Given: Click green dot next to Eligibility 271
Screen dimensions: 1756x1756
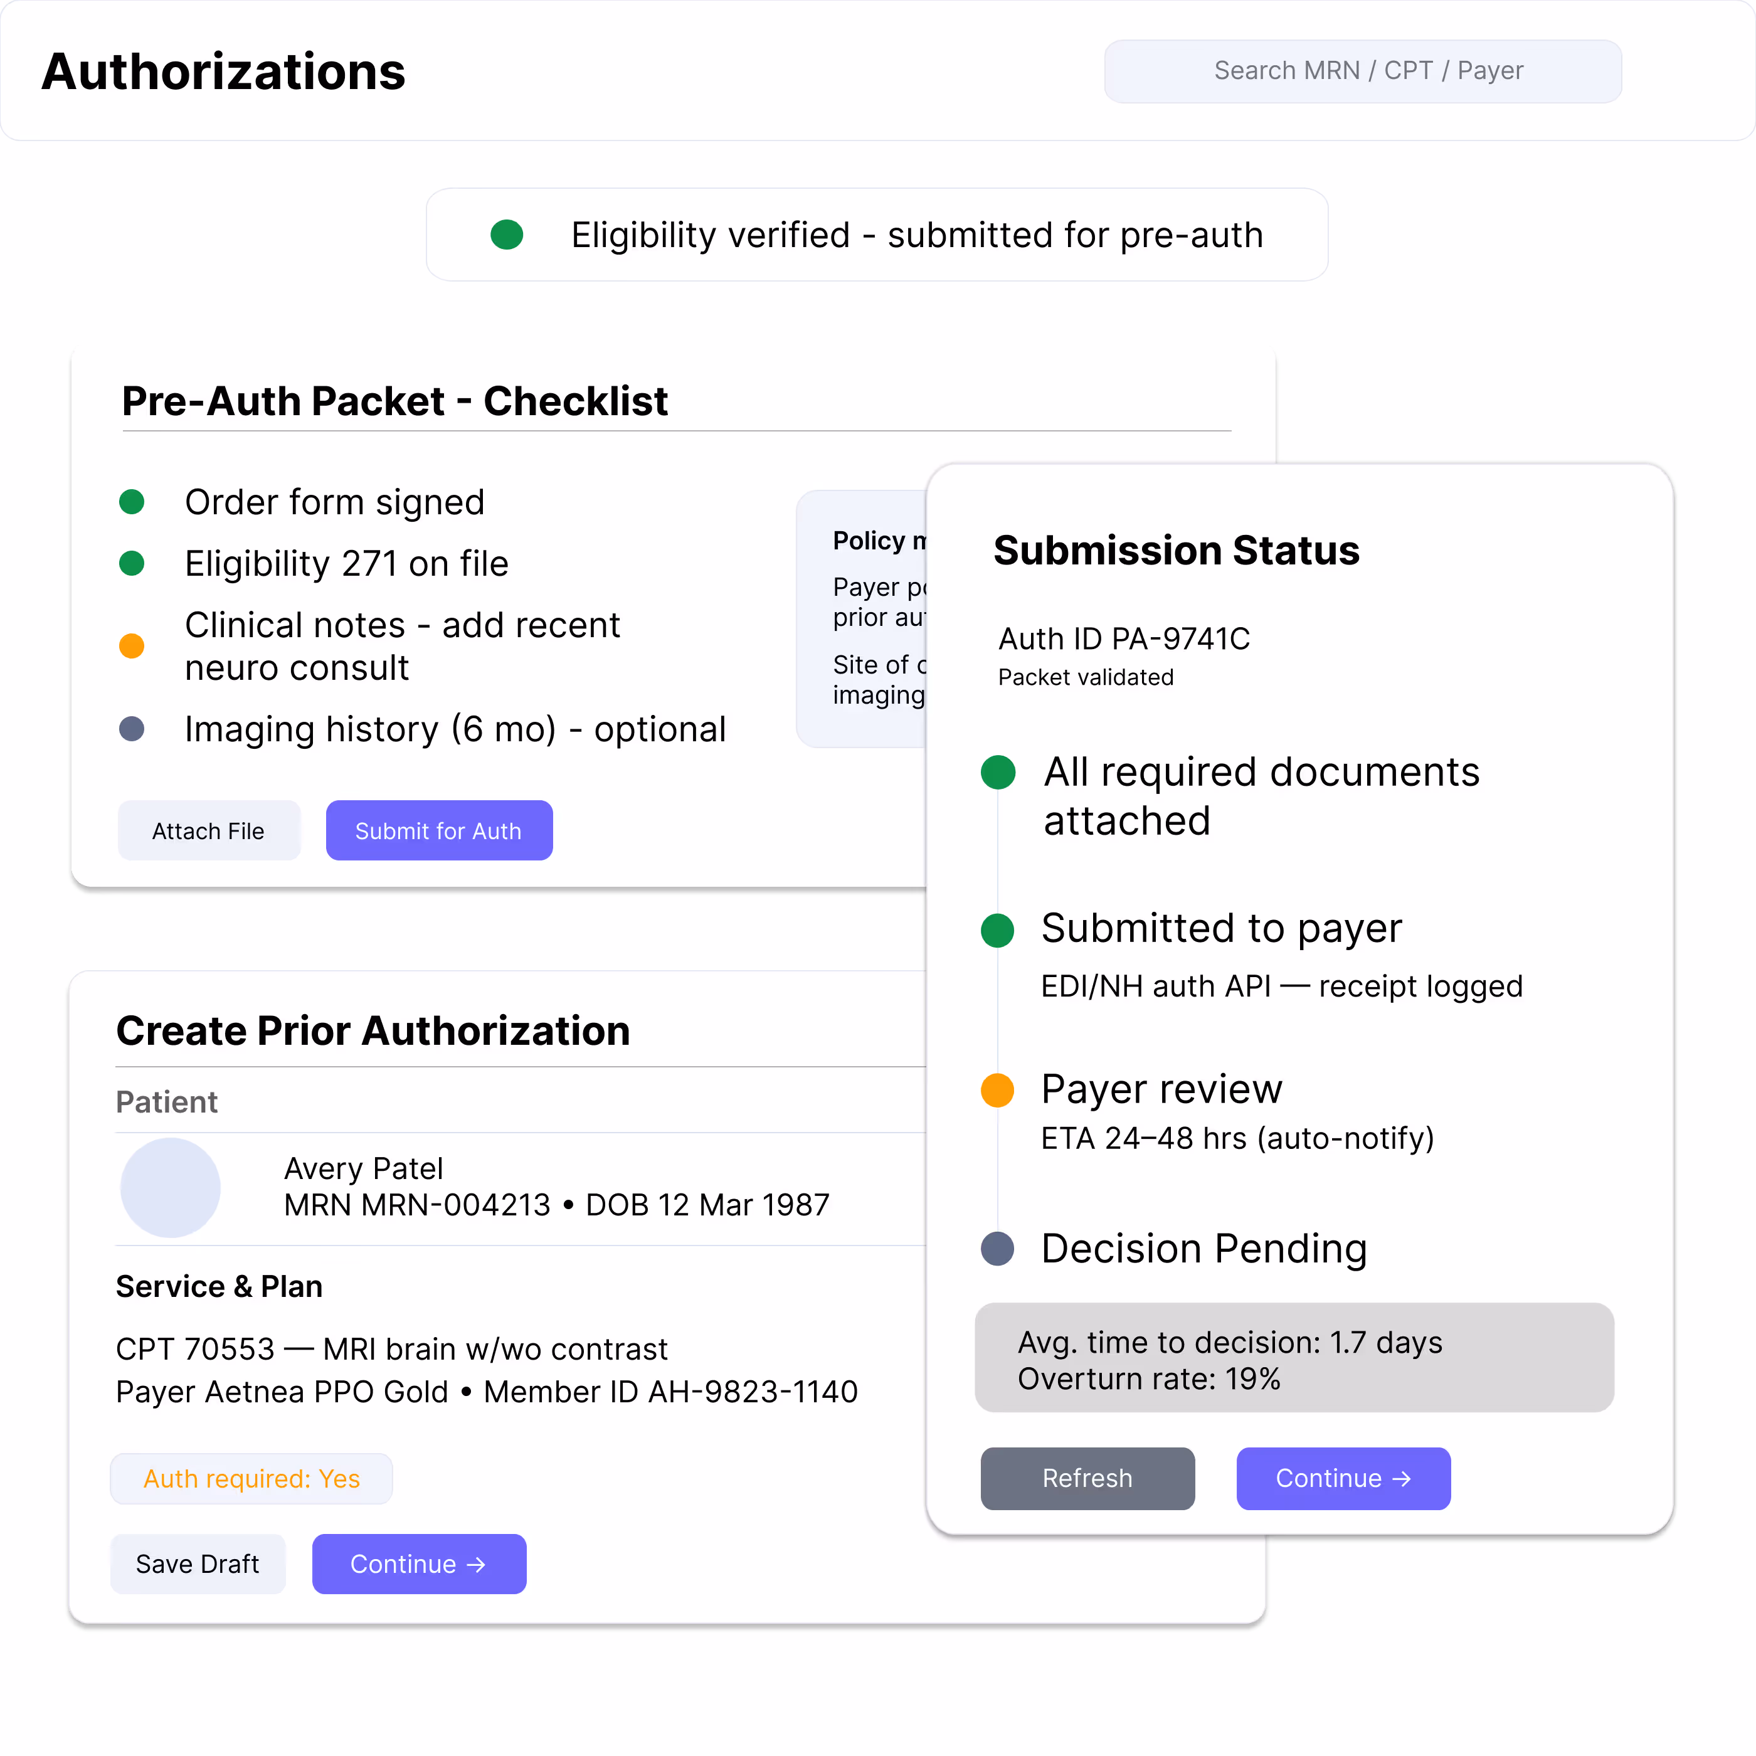Looking at the screenshot, I should tap(132, 564).
